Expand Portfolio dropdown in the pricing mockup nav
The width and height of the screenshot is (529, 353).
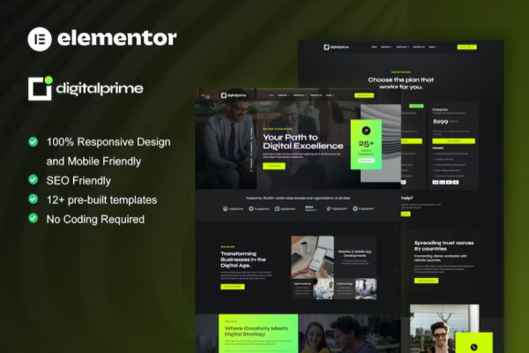pos(403,47)
